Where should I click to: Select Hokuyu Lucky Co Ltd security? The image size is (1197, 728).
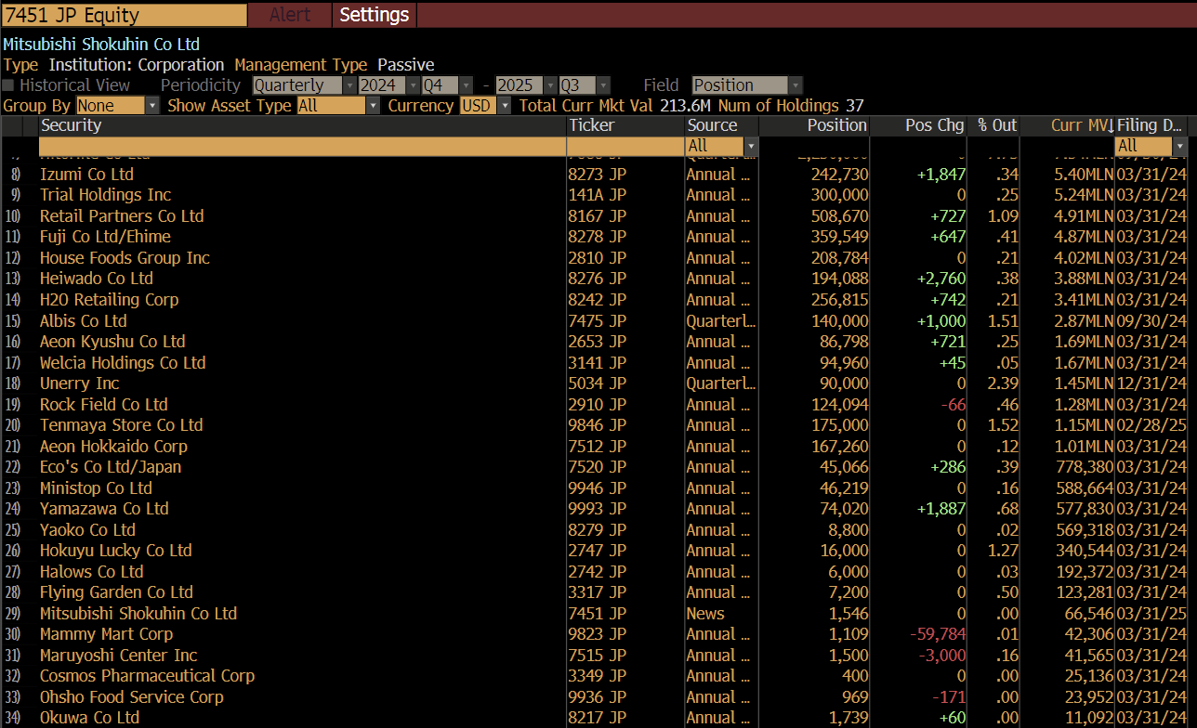tap(116, 551)
